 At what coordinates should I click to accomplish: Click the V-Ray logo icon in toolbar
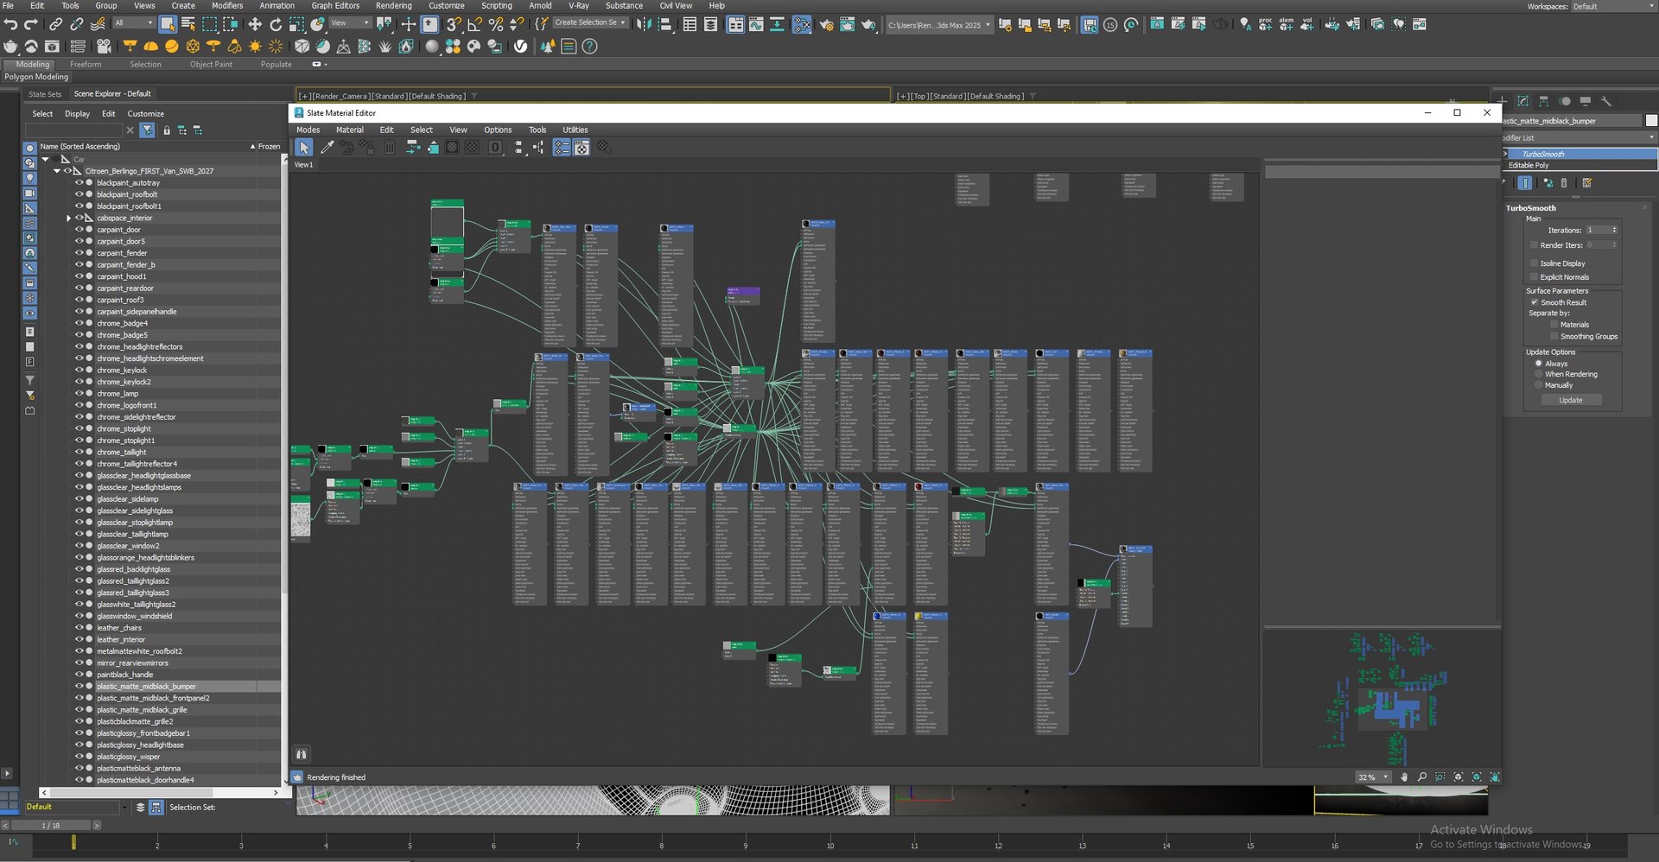click(x=520, y=47)
